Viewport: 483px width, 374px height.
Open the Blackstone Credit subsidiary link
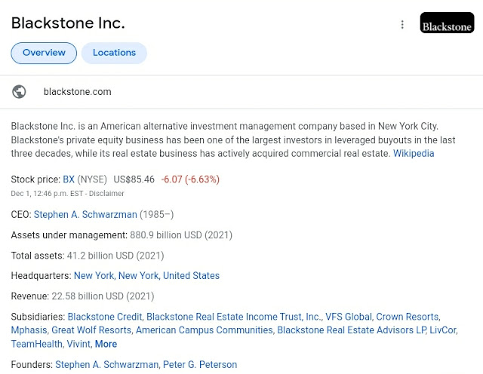coord(104,317)
